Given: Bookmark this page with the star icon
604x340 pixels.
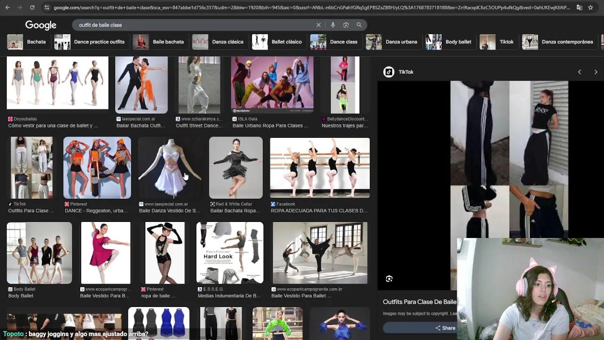Looking at the screenshot, I should pos(590,8).
